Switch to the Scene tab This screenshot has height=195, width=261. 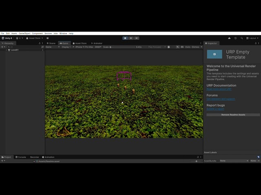[x=51, y=43]
